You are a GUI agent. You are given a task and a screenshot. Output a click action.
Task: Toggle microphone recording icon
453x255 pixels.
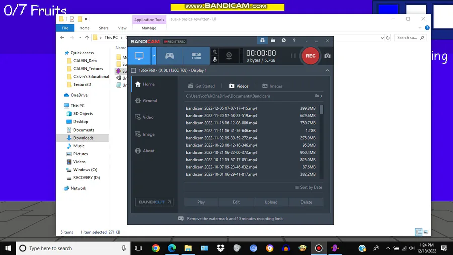(x=215, y=60)
